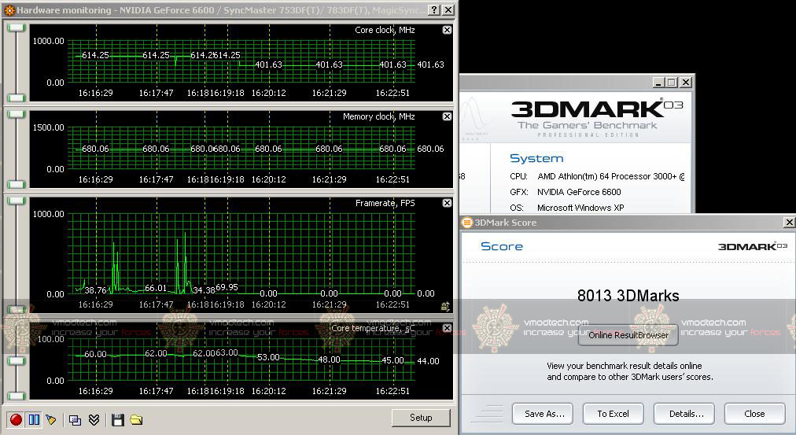Click the yellow open folder icon
Screen dimensions: 796x435
(136, 420)
